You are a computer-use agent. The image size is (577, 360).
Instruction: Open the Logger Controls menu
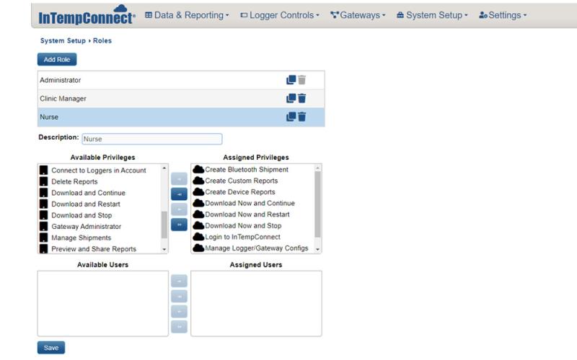coord(280,15)
